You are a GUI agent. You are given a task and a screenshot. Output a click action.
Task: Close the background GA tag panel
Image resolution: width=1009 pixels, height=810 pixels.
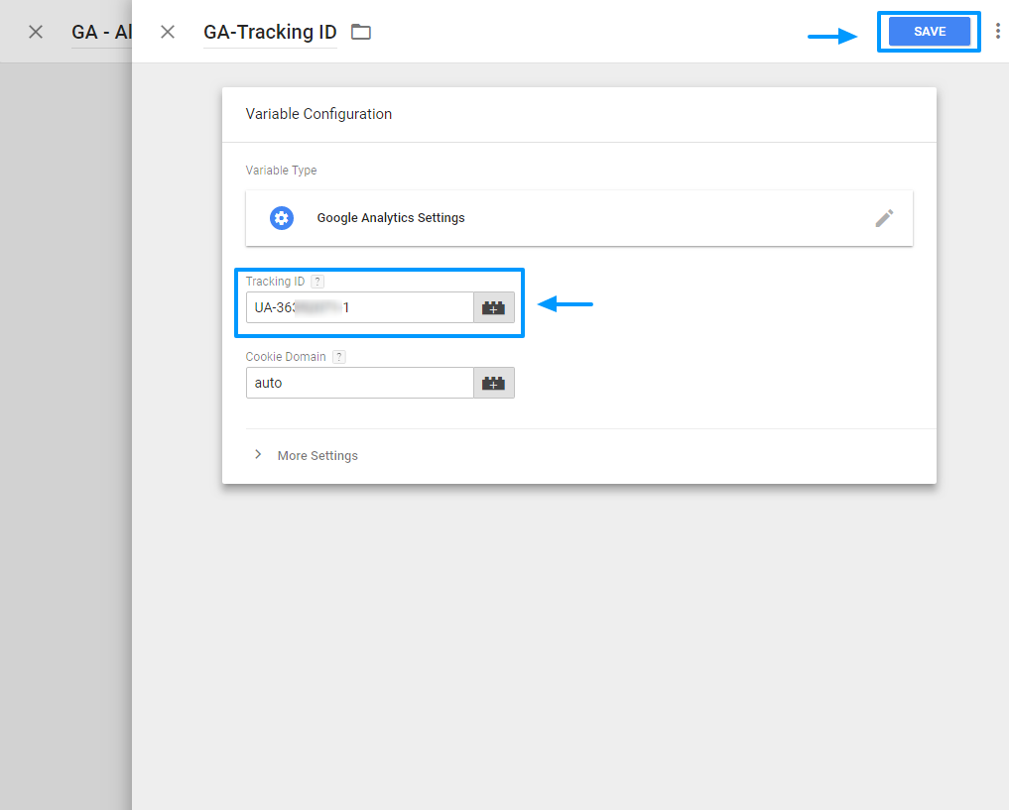click(x=36, y=32)
